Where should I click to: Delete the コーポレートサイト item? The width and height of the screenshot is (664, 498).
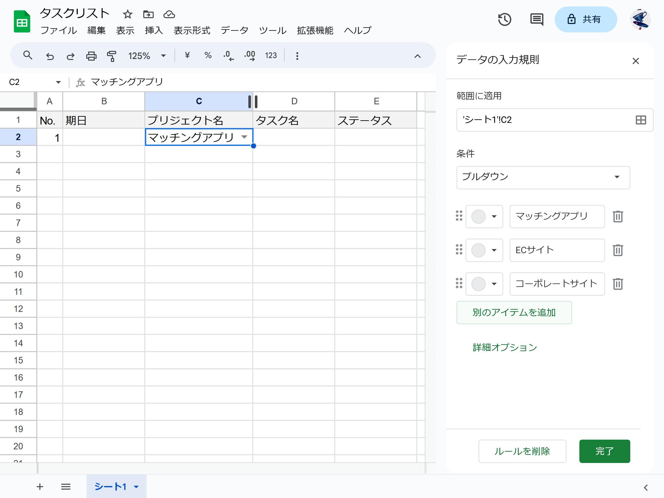pyautogui.click(x=618, y=284)
